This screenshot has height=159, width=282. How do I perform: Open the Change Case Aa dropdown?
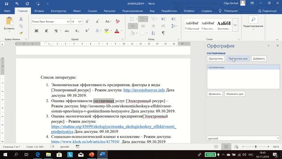point(108,22)
